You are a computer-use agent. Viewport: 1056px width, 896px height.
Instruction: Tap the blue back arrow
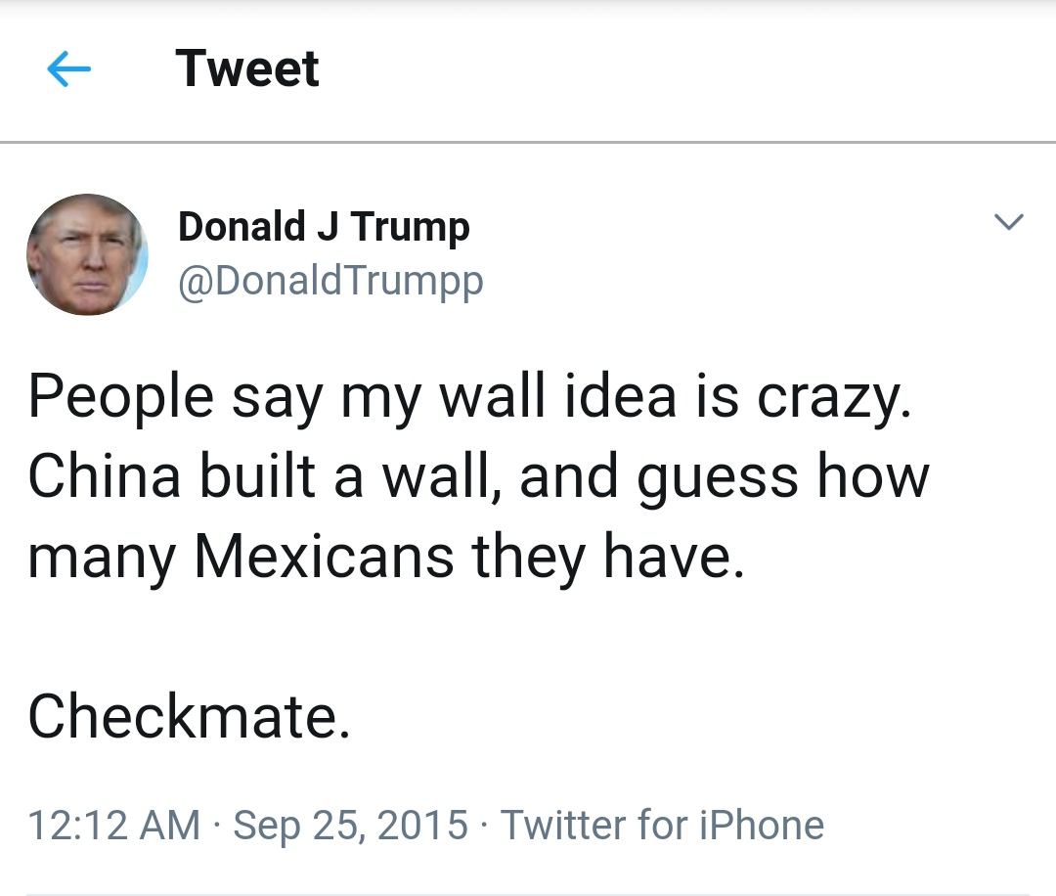pos(68,69)
